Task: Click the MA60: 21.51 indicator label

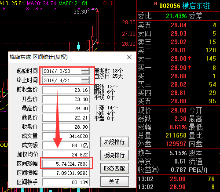Action: tap(73, 3)
